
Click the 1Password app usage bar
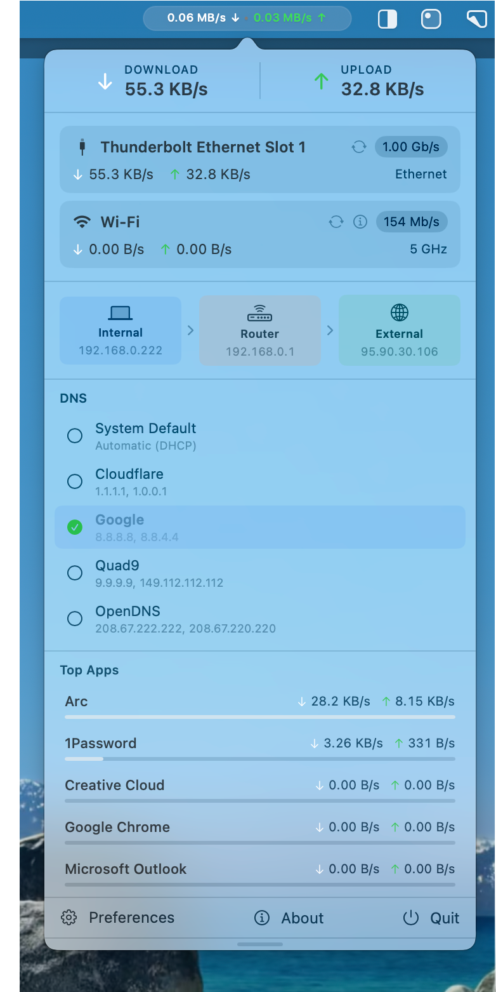pos(260,759)
